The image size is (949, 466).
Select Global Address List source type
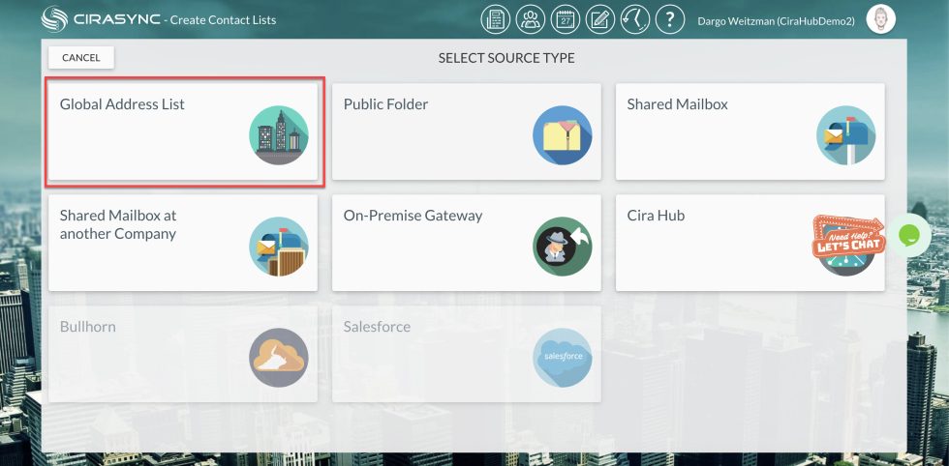pos(184,131)
